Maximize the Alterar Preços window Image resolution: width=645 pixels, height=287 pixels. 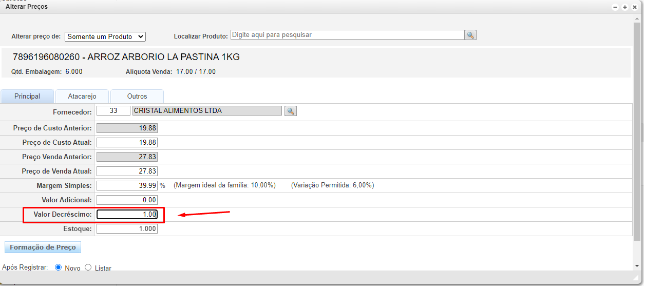(625, 7)
